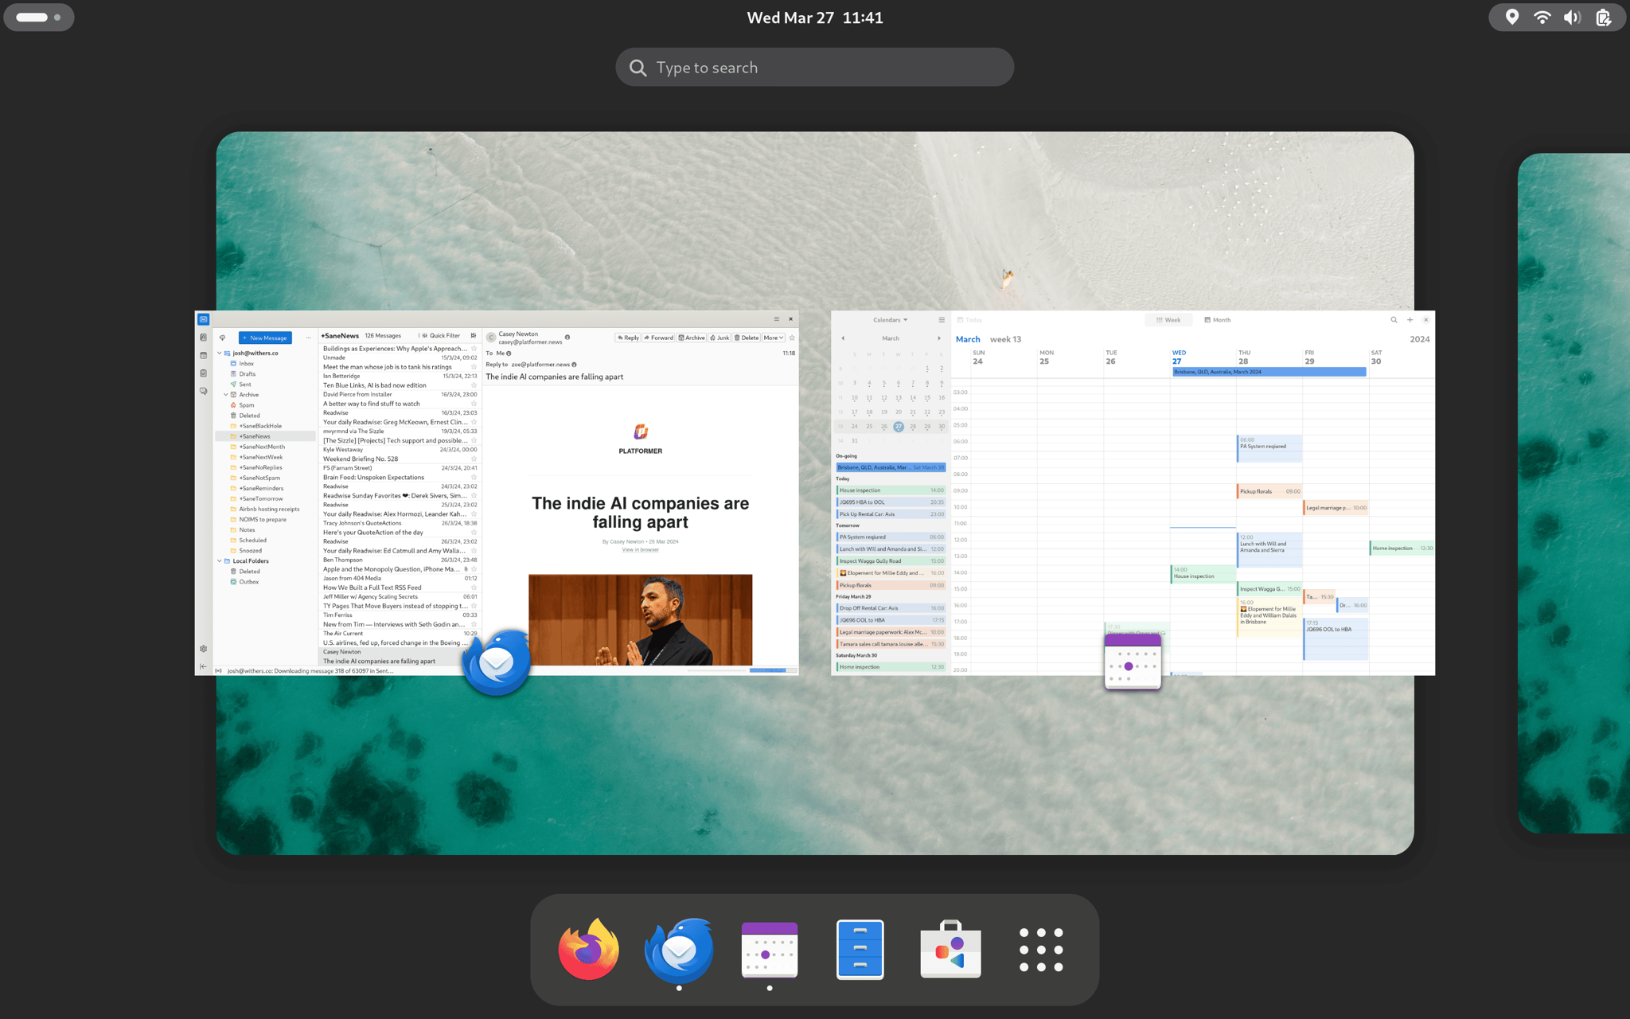This screenshot has width=1630, height=1019.
Task: Toggle Quick Filter in Thunderbird
Action: [x=441, y=336]
